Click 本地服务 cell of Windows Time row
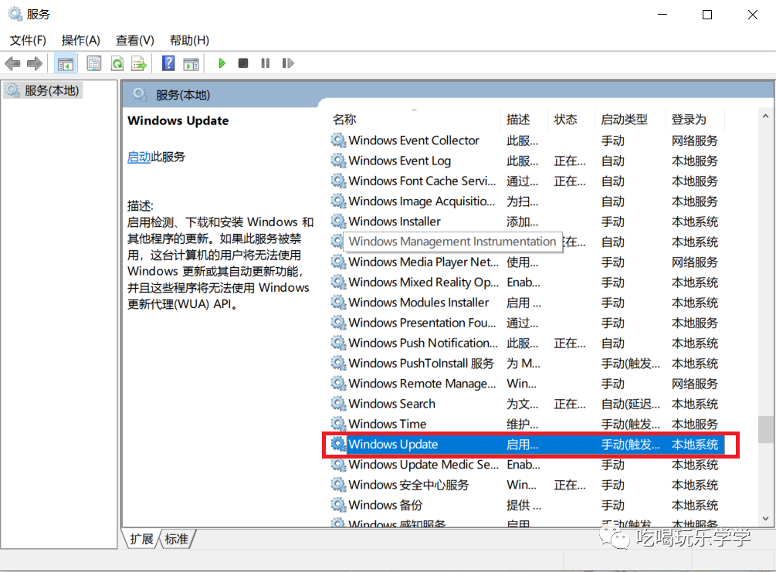The height and width of the screenshot is (572, 776). pyautogui.click(x=694, y=424)
